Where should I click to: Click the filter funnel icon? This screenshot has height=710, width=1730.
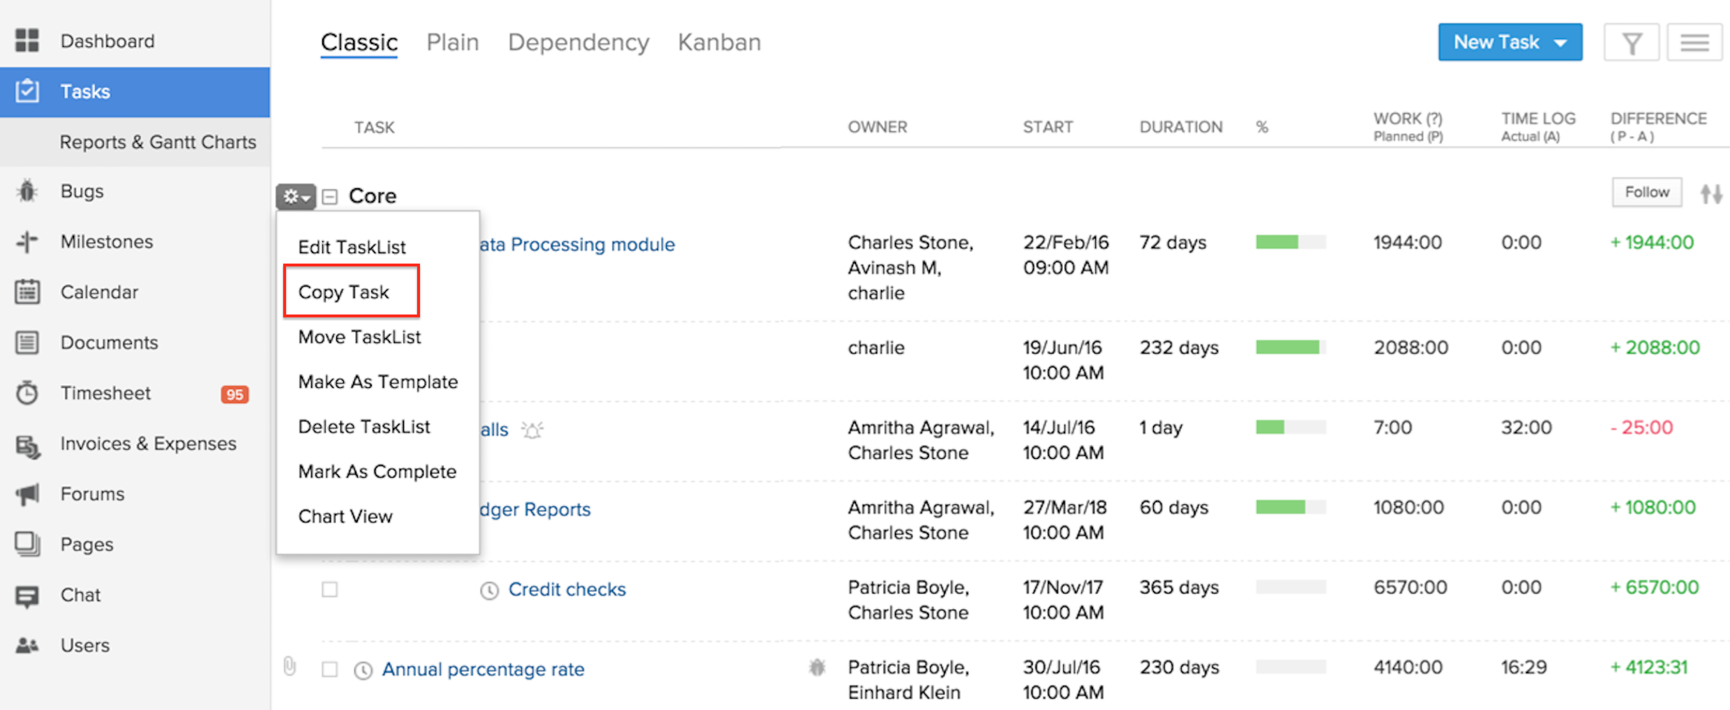tap(1631, 43)
